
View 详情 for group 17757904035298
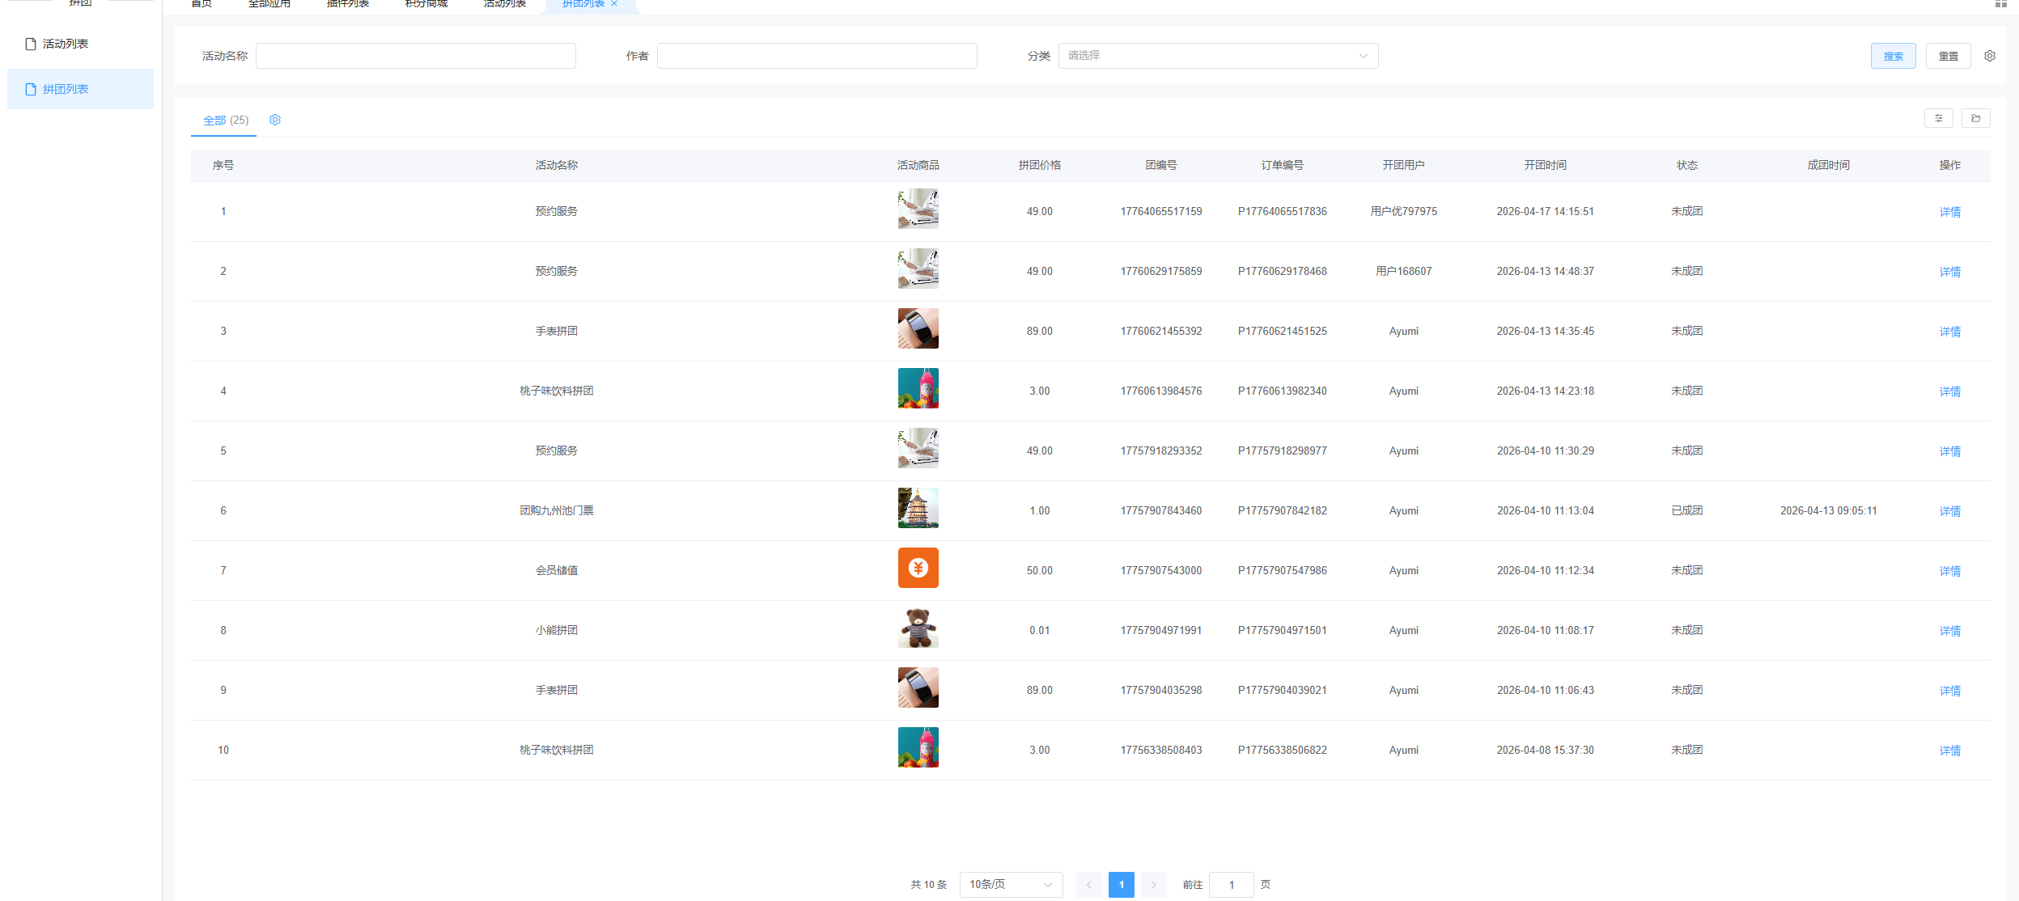1950,691
